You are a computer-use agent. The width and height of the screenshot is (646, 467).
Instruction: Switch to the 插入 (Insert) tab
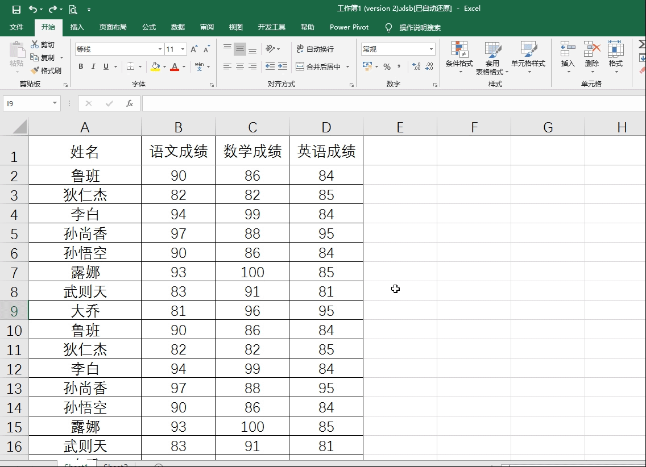tap(77, 27)
